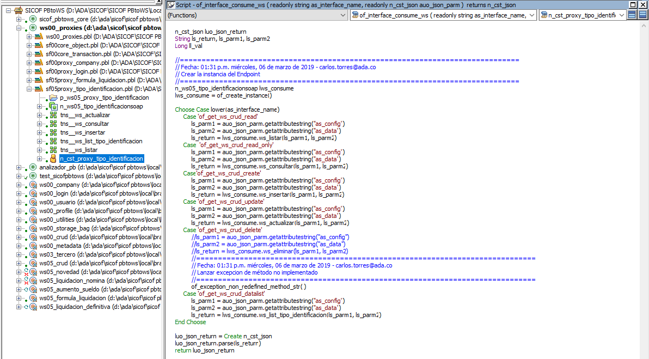Click the second script layout toggle icon

tap(642, 15)
